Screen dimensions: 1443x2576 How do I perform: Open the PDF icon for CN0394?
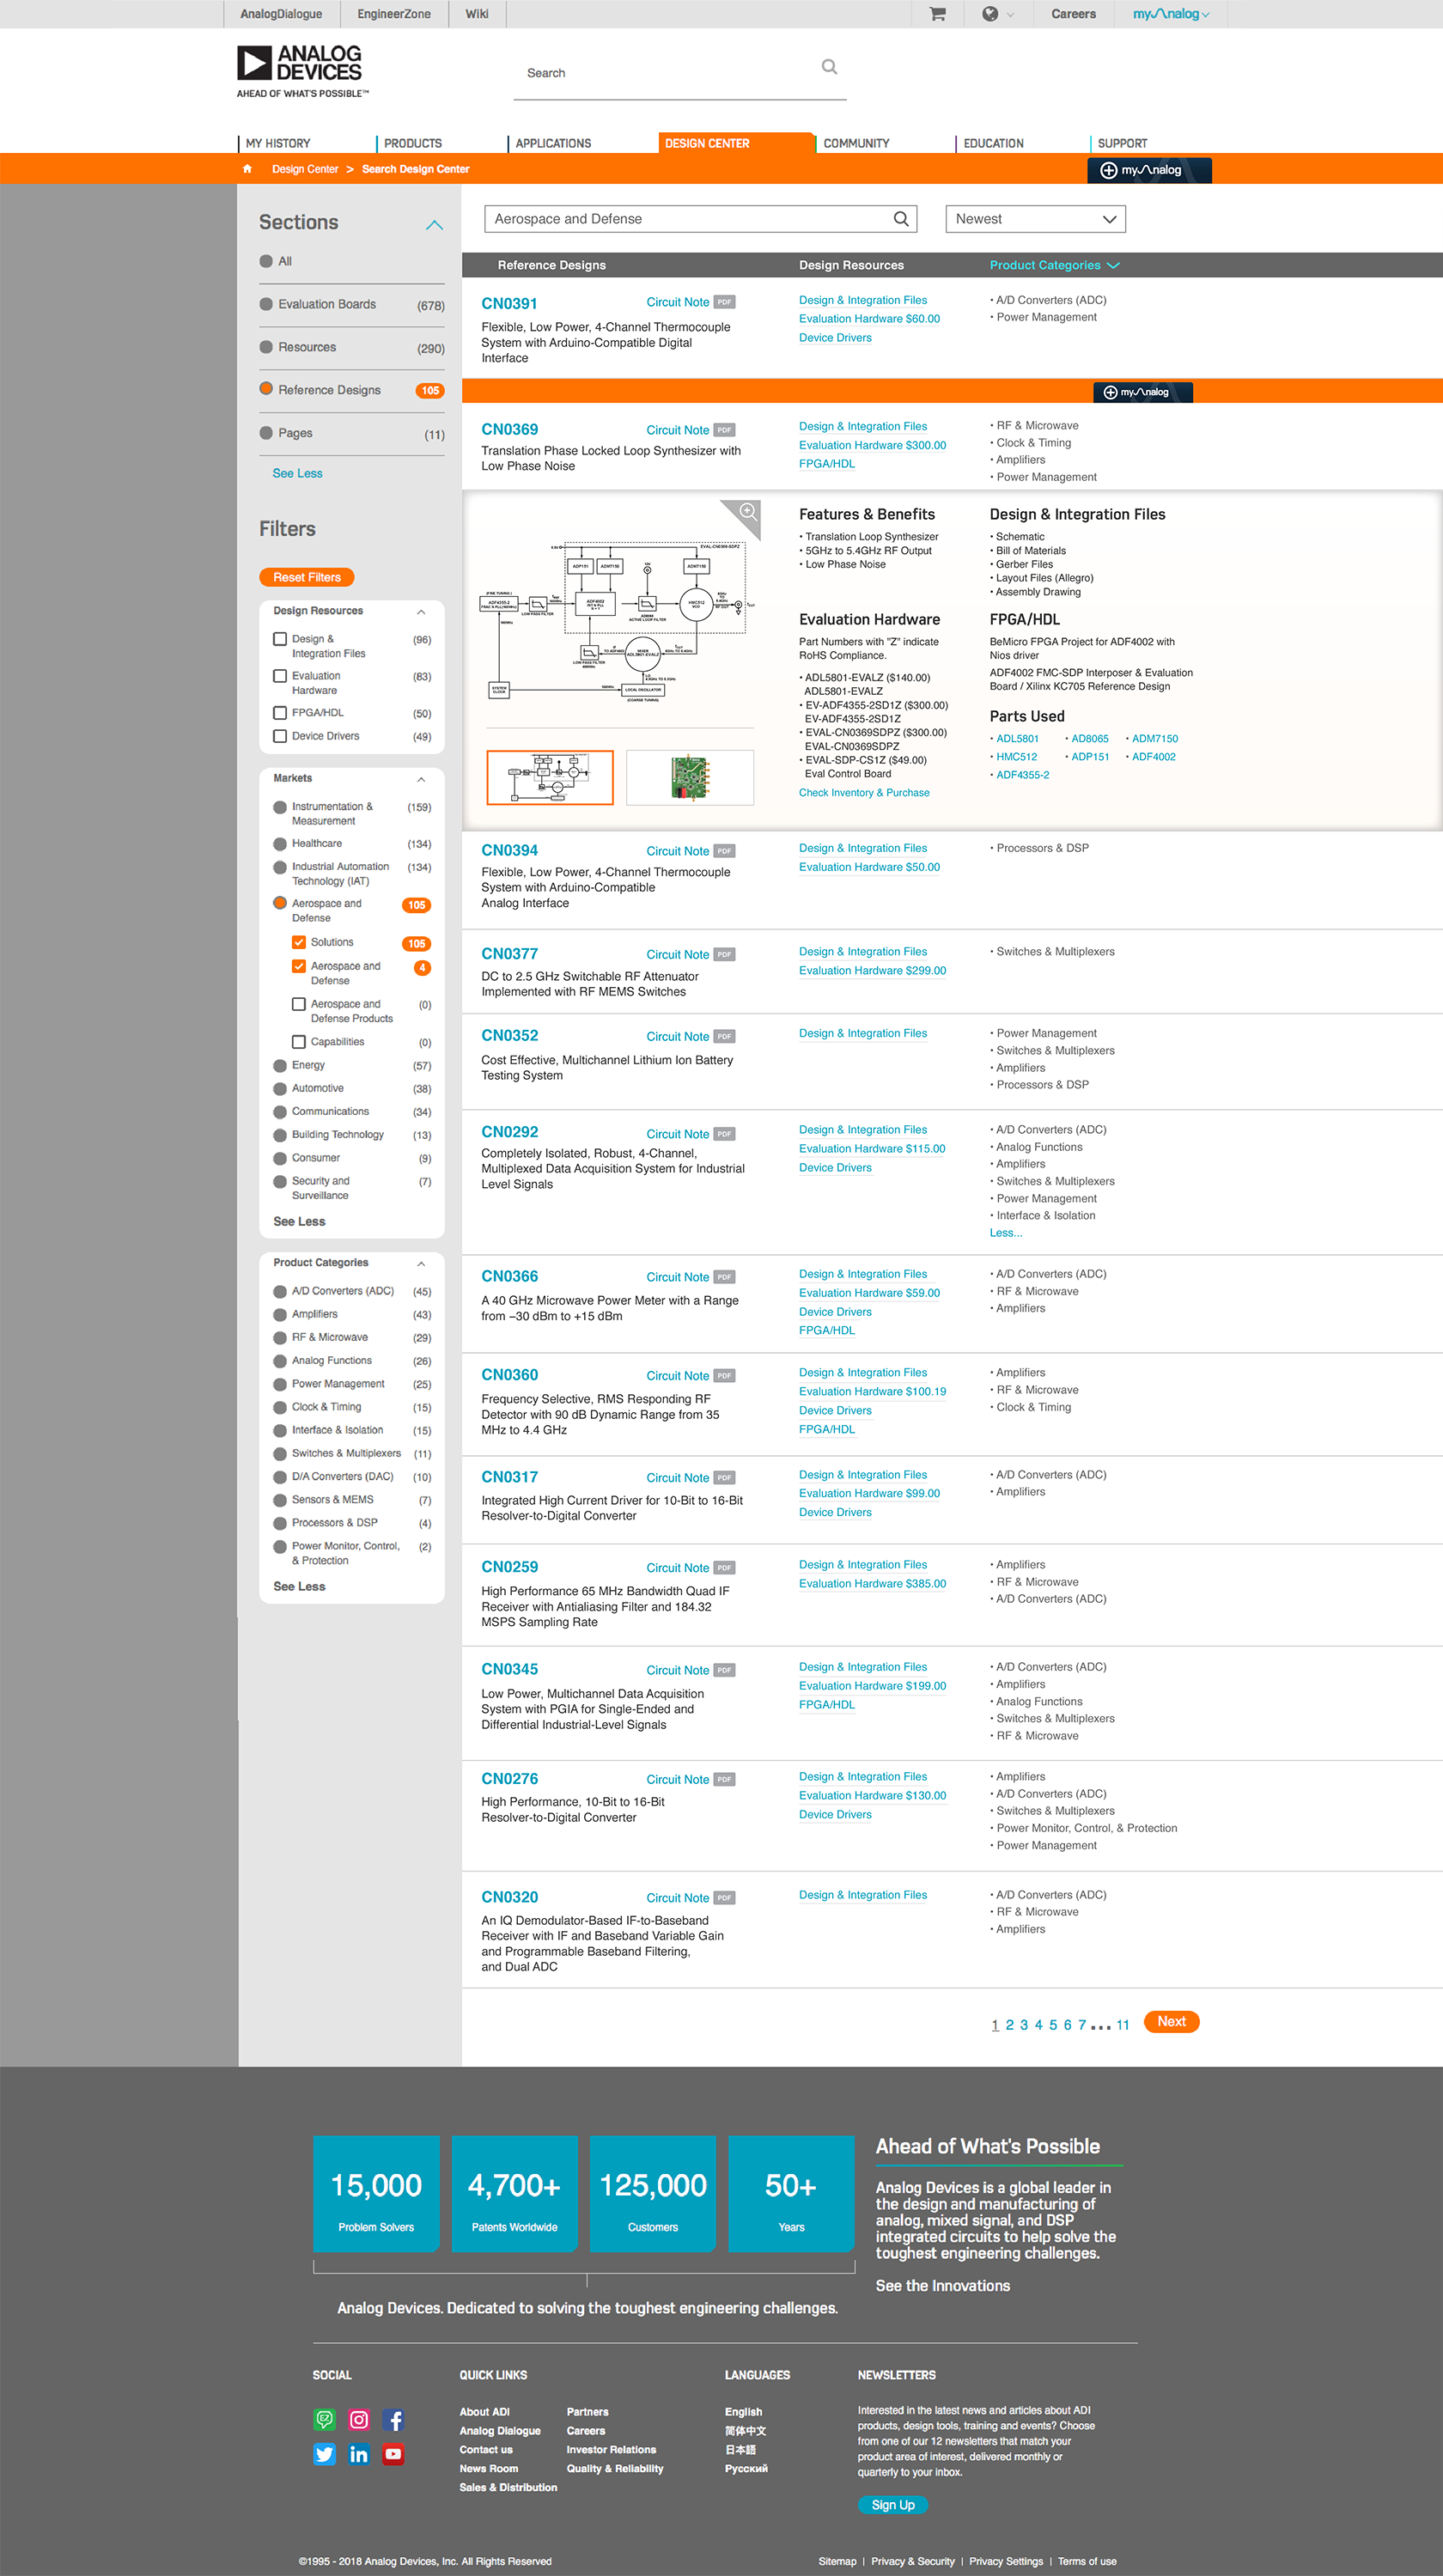[725, 851]
